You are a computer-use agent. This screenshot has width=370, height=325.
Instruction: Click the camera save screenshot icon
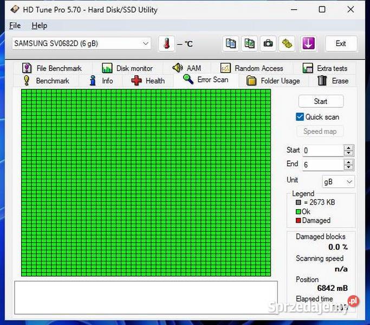(x=268, y=43)
